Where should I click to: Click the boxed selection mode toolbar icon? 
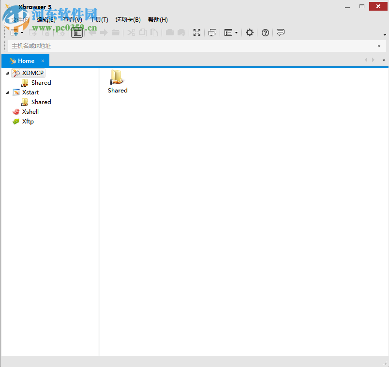coord(77,32)
